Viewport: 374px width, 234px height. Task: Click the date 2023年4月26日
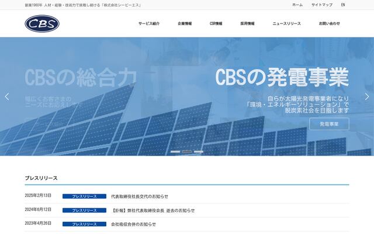point(38,223)
